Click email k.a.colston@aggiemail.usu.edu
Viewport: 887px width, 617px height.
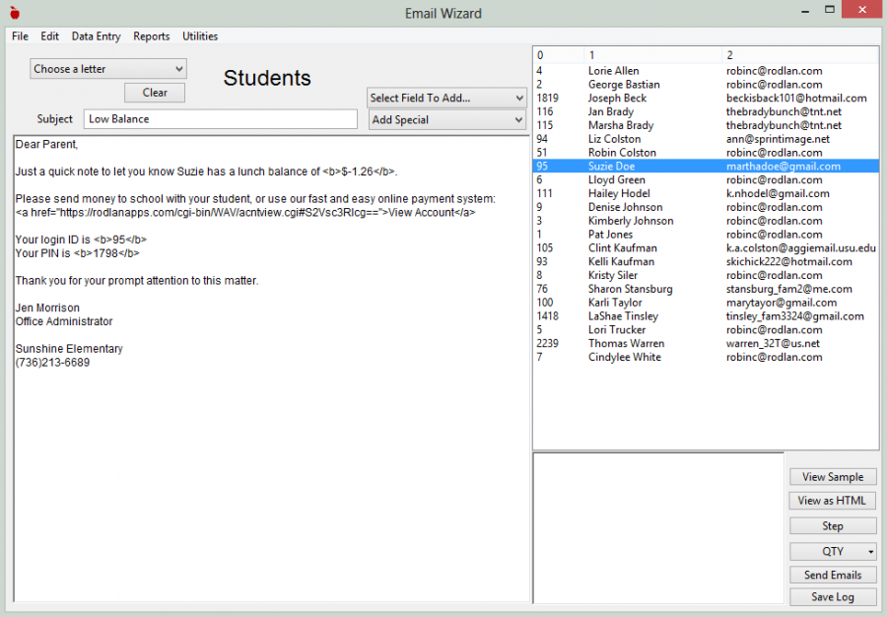coord(801,247)
